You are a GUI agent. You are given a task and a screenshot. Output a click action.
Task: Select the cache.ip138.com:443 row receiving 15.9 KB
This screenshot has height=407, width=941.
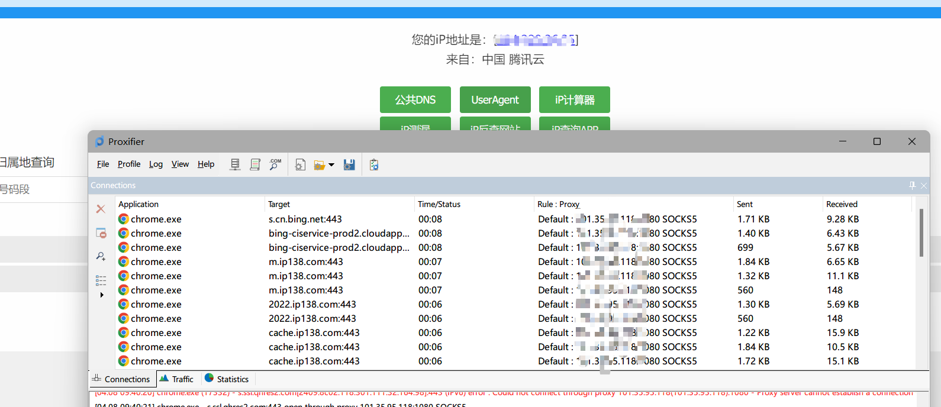point(514,332)
